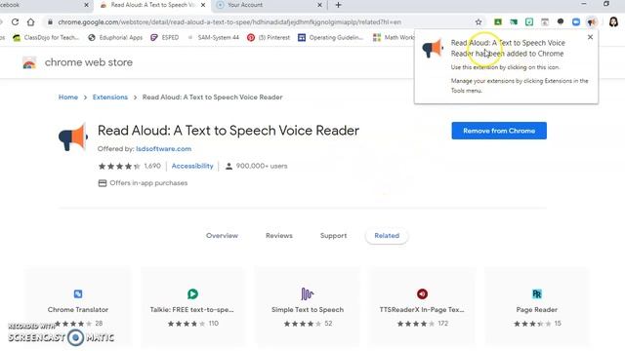Go to Home breadcrumb link
The height and width of the screenshot is (351, 625).
point(68,97)
